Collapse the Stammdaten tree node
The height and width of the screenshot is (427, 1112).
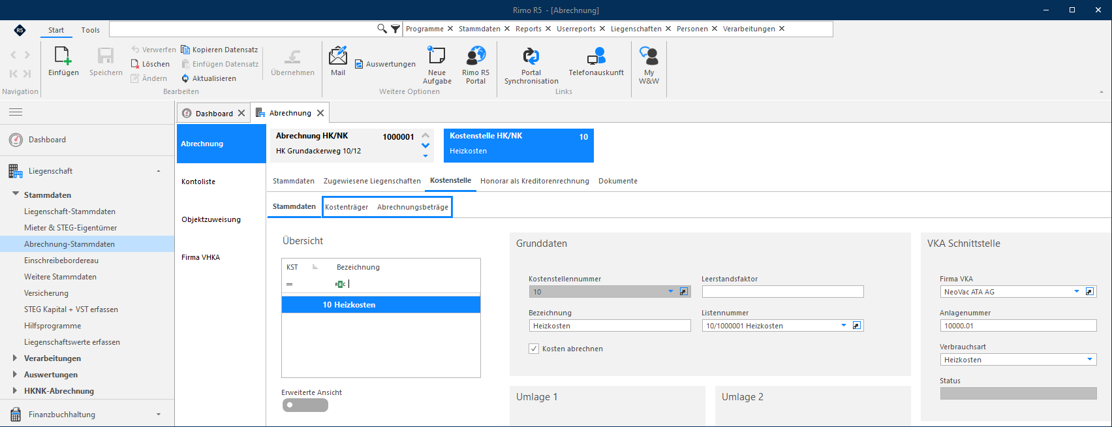[x=16, y=194]
